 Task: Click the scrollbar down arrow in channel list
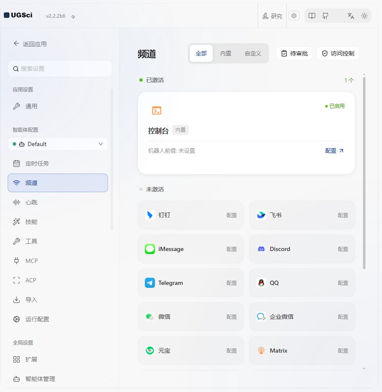(364, 368)
